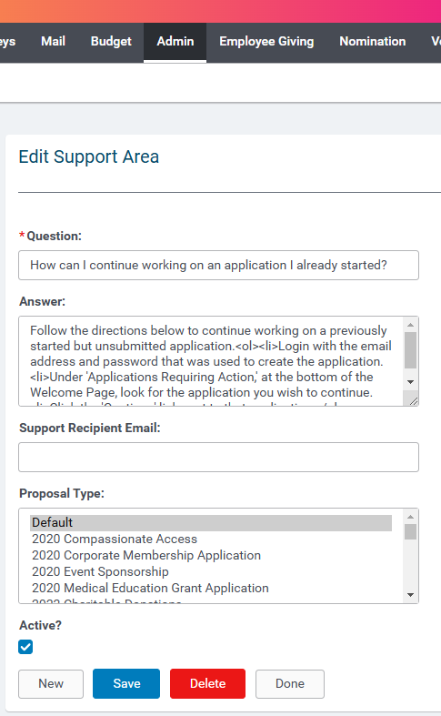The image size is (441, 716).
Task: Click inside the Question text field
Action: [x=218, y=266]
